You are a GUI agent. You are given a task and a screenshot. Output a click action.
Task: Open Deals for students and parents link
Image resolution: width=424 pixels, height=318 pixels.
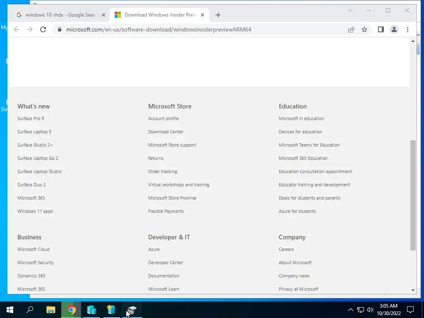[x=309, y=198]
